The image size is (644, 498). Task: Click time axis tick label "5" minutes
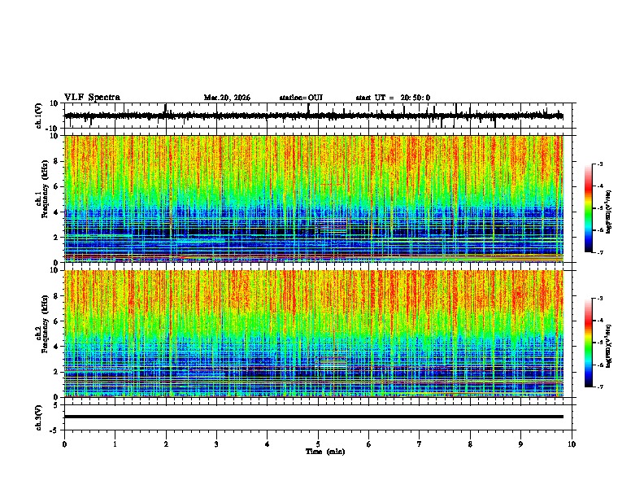tap(318, 444)
